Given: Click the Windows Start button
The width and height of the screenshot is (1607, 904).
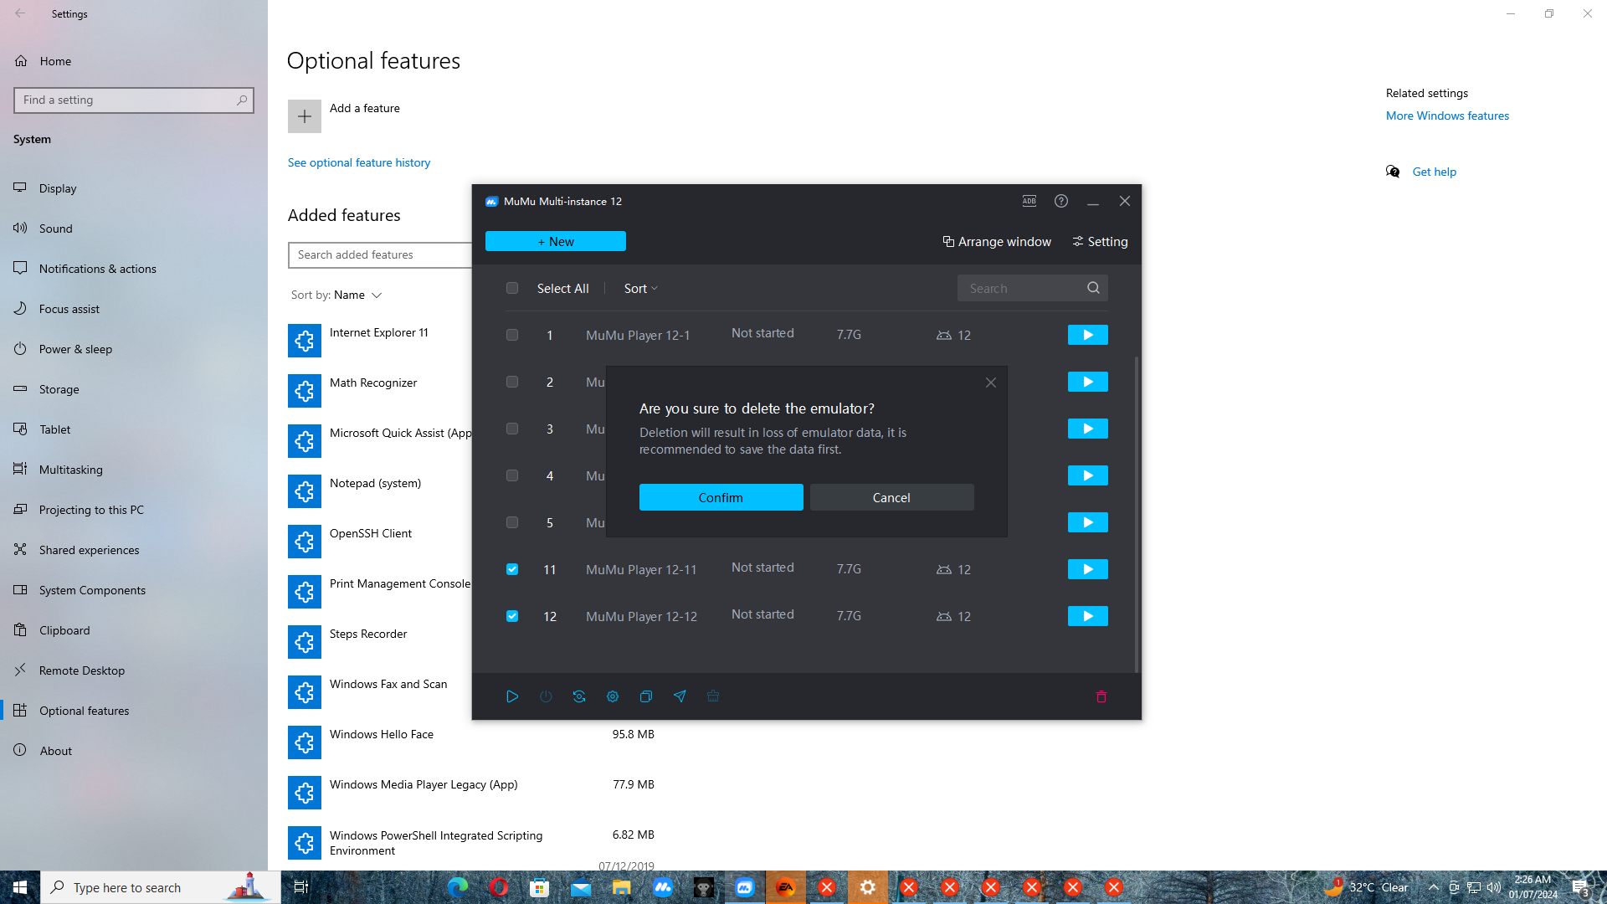Looking at the screenshot, I should click(20, 887).
